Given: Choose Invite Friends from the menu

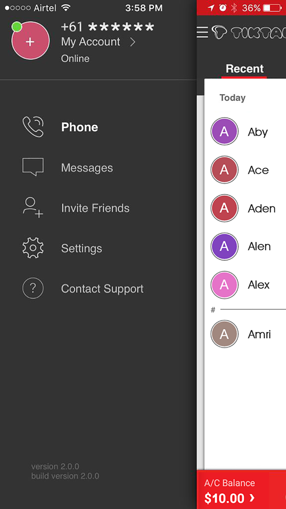Looking at the screenshot, I should (95, 208).
